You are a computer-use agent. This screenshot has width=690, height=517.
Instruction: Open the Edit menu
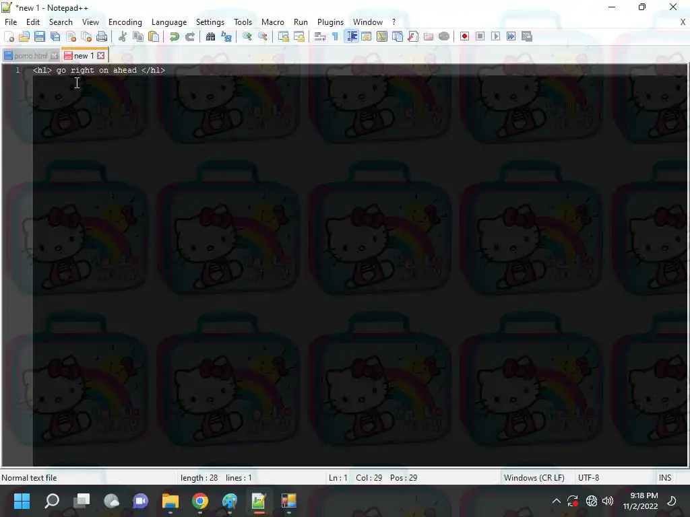coord(33,22)
